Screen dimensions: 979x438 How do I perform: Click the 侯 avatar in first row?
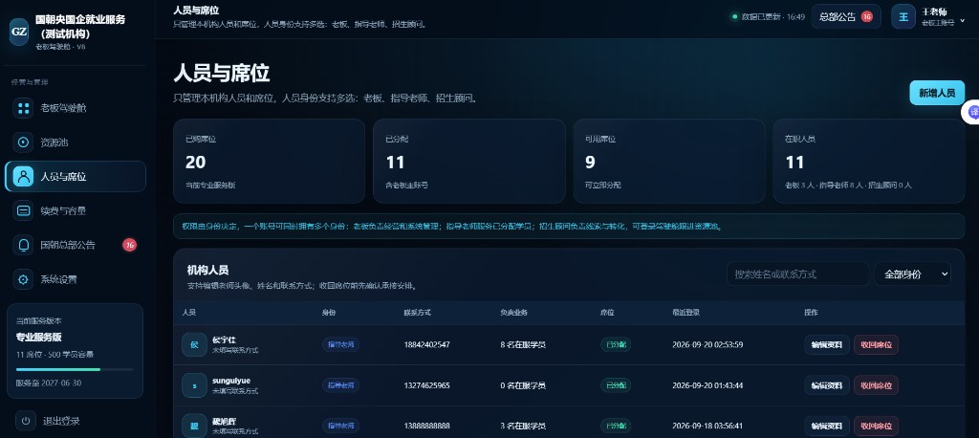point(194,345)
